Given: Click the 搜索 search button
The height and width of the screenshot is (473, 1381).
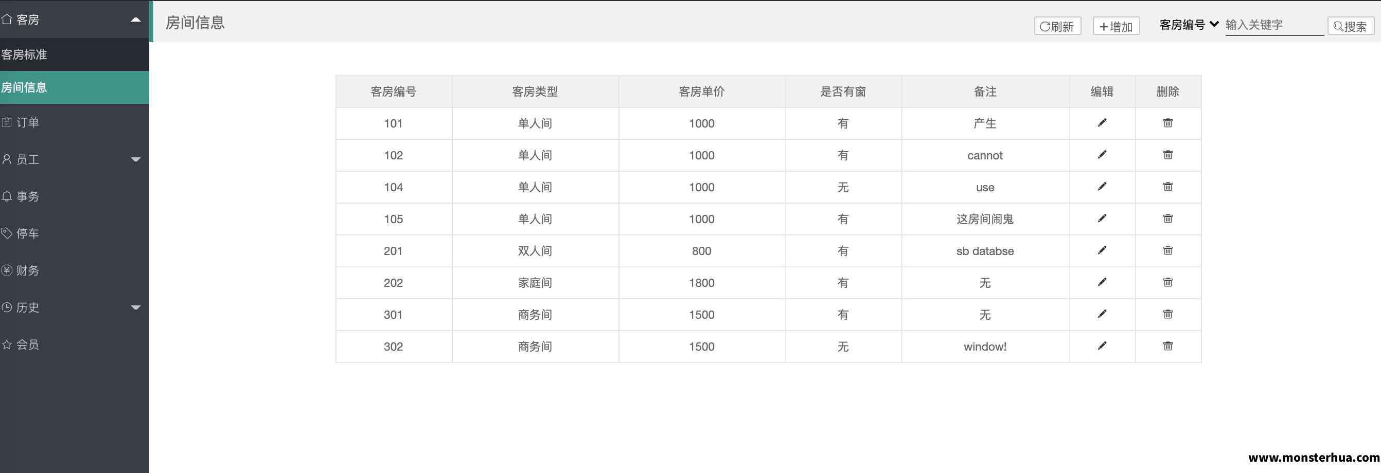Looking at the screenshot, I should (1351, 26).
